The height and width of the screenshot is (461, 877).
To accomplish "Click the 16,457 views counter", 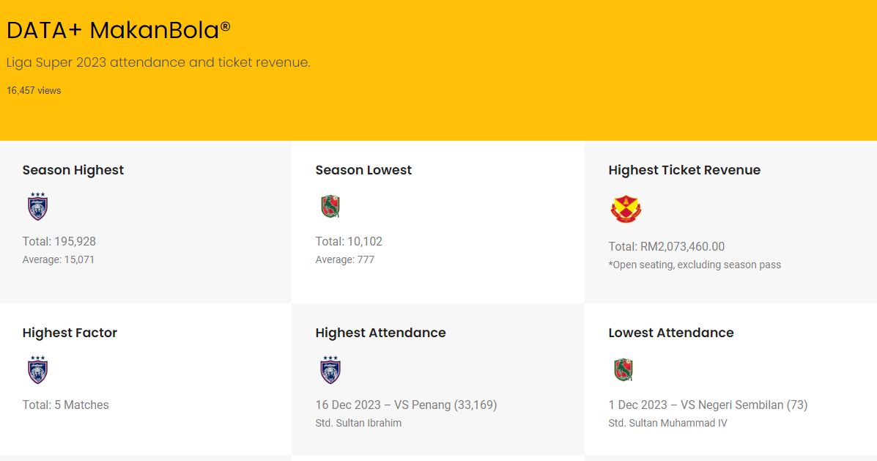I will click(34, 91).
